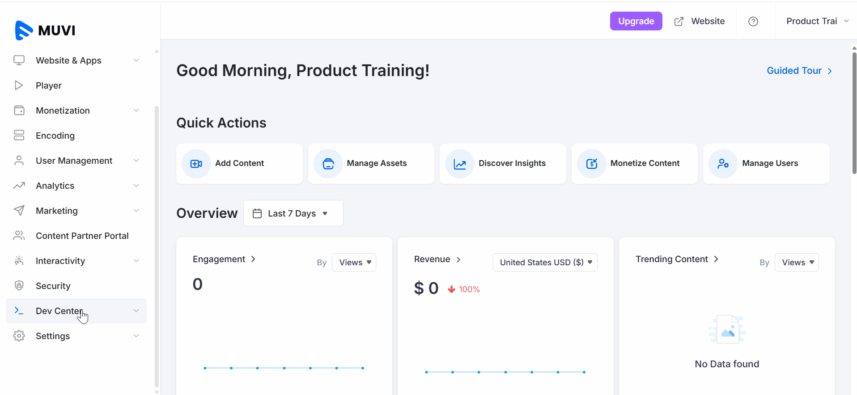
Task: Click the Discover Insights chart icon
Action: tap(459, 164)
